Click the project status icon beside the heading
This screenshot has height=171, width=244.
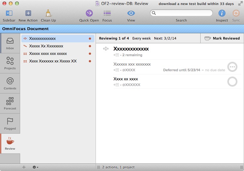pos(106,49)
